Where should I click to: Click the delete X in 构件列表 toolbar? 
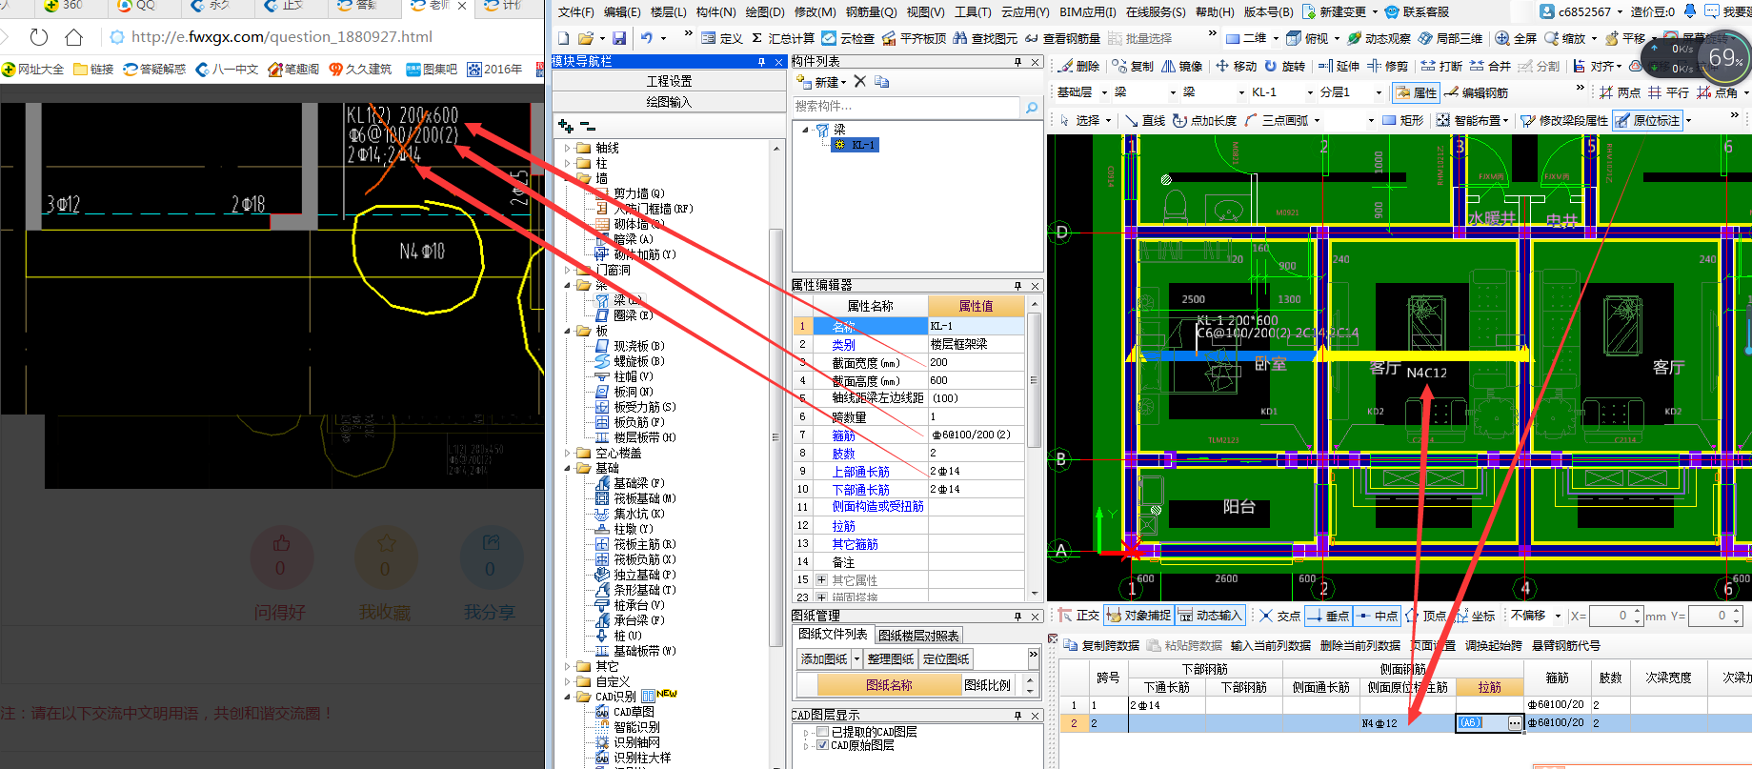[859, 82]
